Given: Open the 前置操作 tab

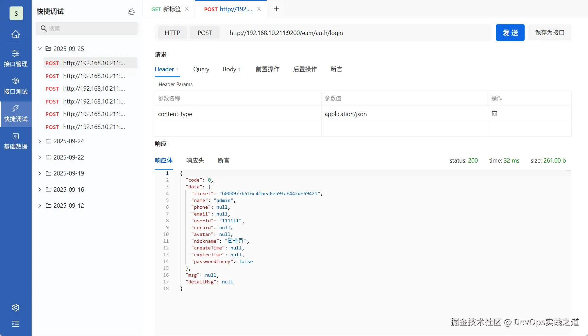Looking at the screenshot, I should coord(268,69).
